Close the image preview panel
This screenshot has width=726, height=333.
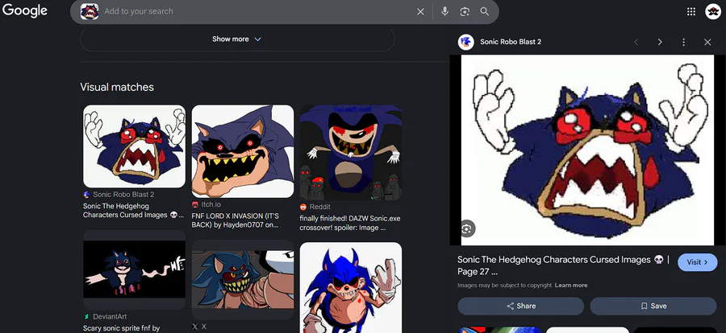707,42
